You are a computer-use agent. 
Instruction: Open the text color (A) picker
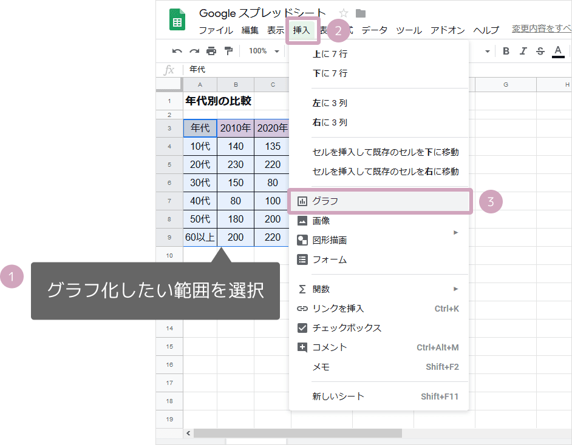(558, 52)
